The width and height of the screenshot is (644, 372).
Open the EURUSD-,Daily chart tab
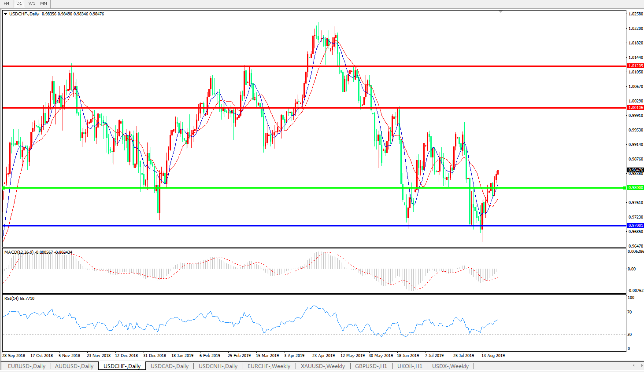click(26, 366)
